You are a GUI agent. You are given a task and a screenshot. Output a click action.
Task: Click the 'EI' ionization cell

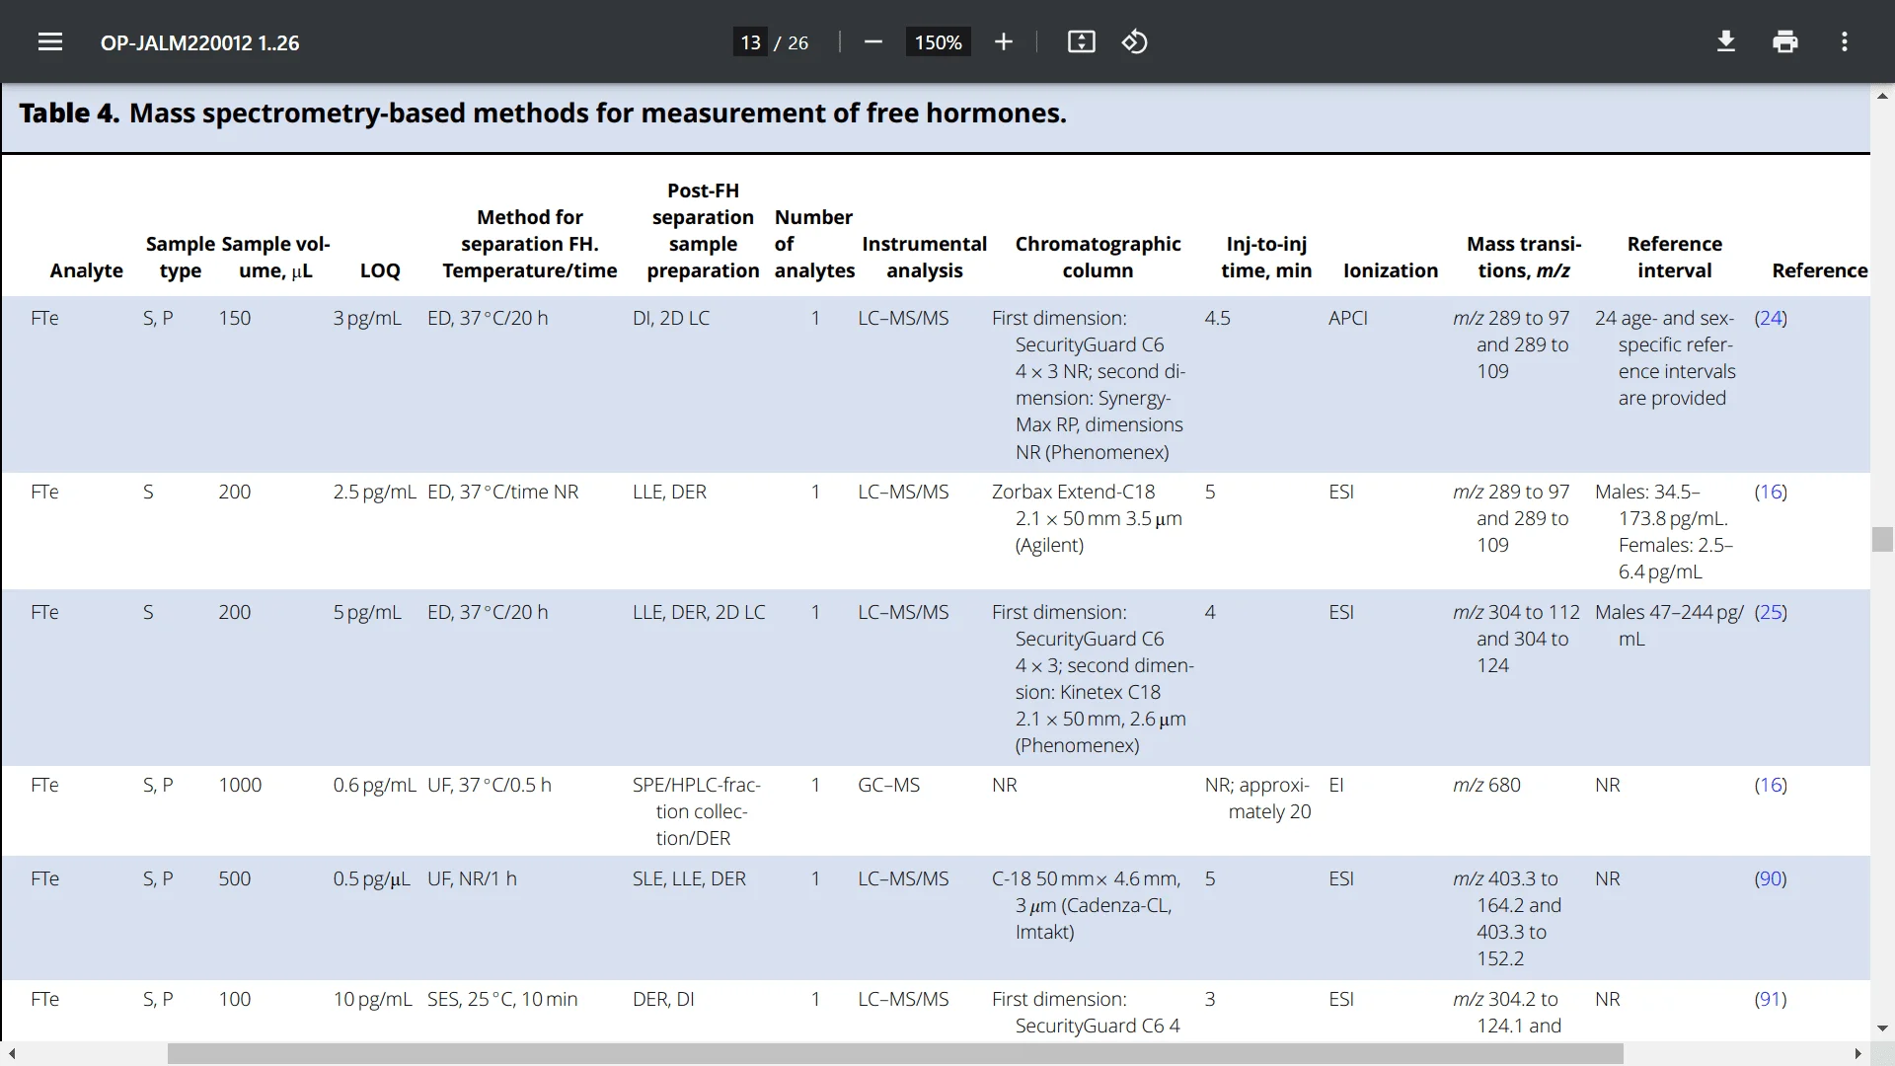pyautogui.click(x=1336, y=785)
